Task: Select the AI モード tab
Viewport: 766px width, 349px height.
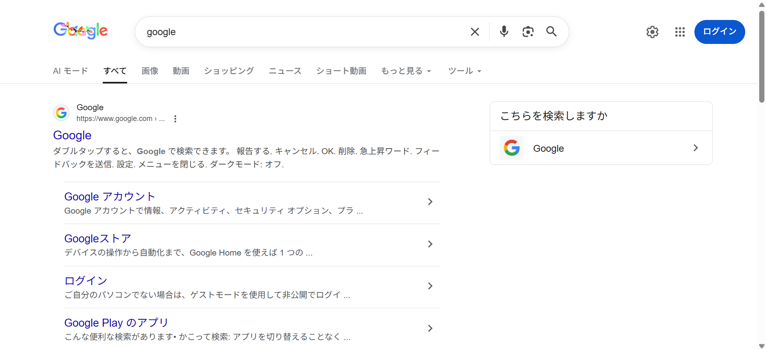Action: point(70,71)
